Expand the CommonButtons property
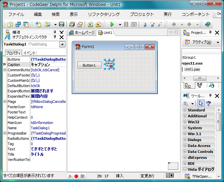This screenshot has width=224, height=182. tap(5, 70)
